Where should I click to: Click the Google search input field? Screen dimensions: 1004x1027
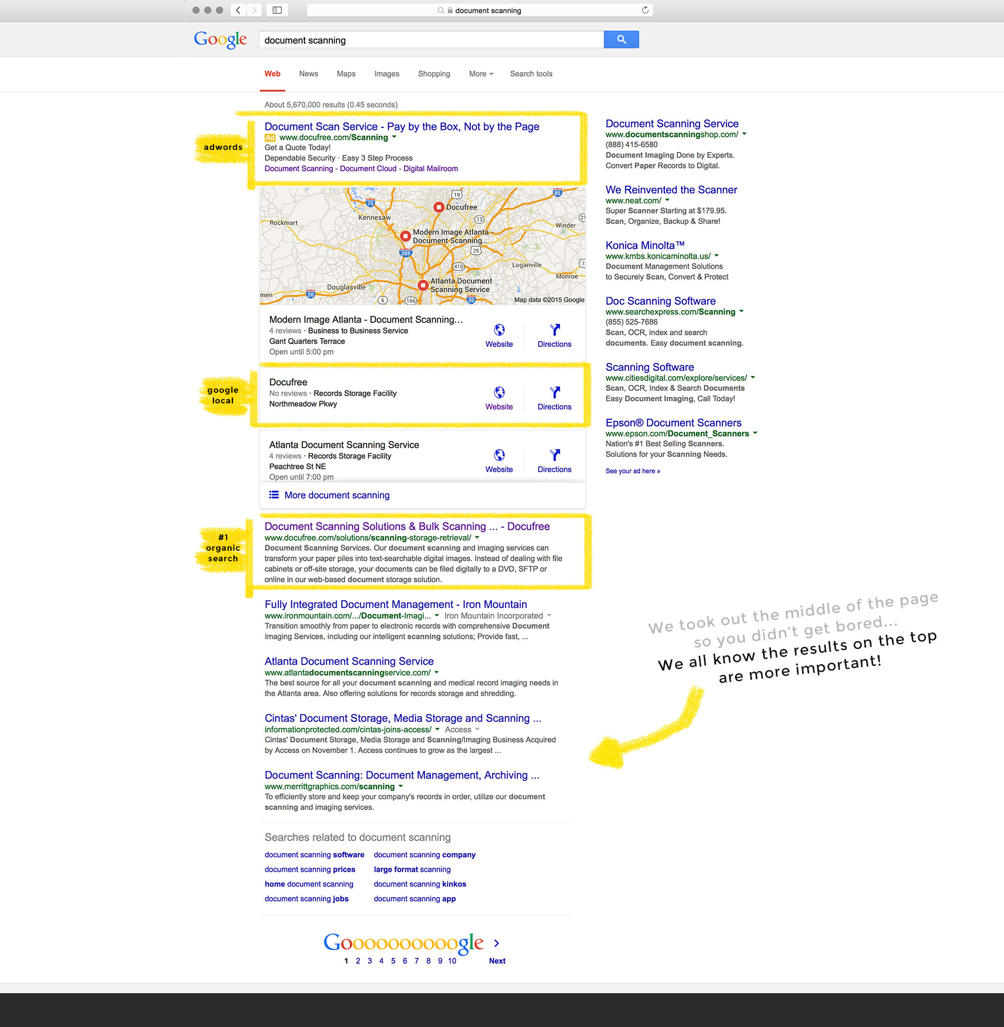pos(431,40)
